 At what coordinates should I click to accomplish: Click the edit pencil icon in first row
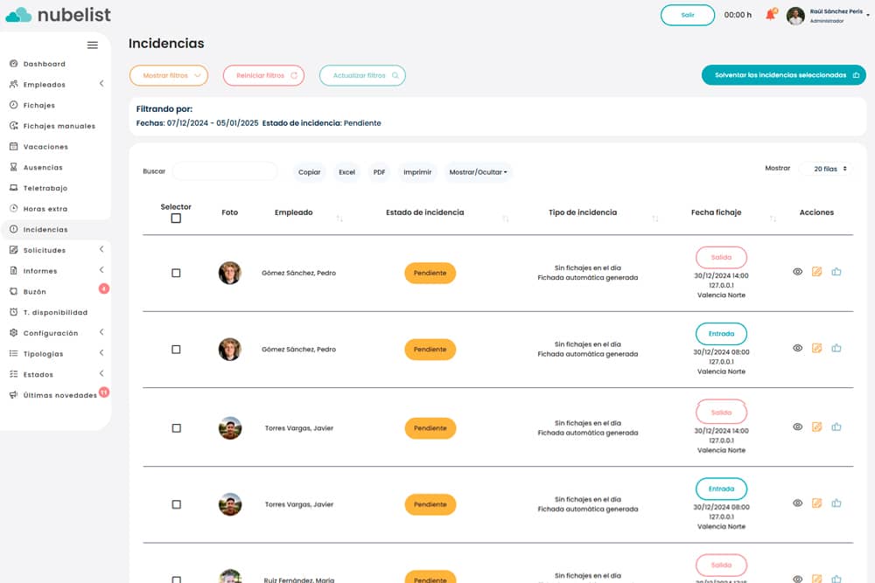point(817,272)
